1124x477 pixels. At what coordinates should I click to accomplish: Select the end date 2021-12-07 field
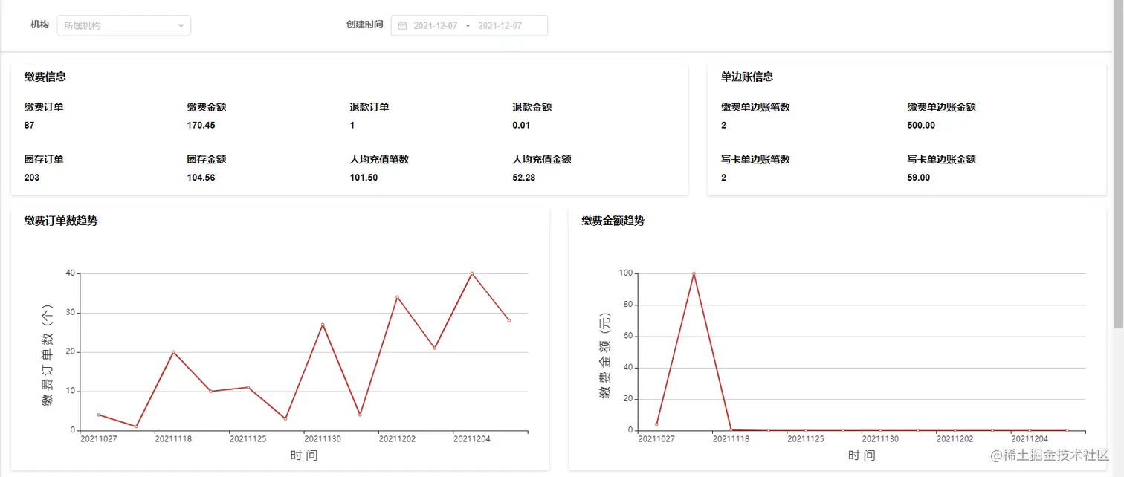pyautogui.click(x=500, y=25)
